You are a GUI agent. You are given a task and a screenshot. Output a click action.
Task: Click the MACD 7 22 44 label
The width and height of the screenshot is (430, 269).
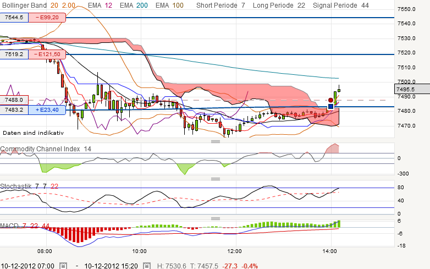tap(25, 226)
